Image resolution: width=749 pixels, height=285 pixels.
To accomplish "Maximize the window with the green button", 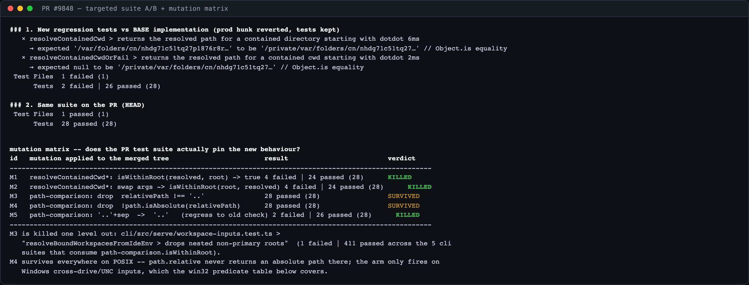I will click(30, 8).
